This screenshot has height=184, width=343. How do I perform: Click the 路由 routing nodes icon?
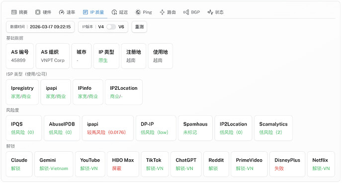[162, 12]
